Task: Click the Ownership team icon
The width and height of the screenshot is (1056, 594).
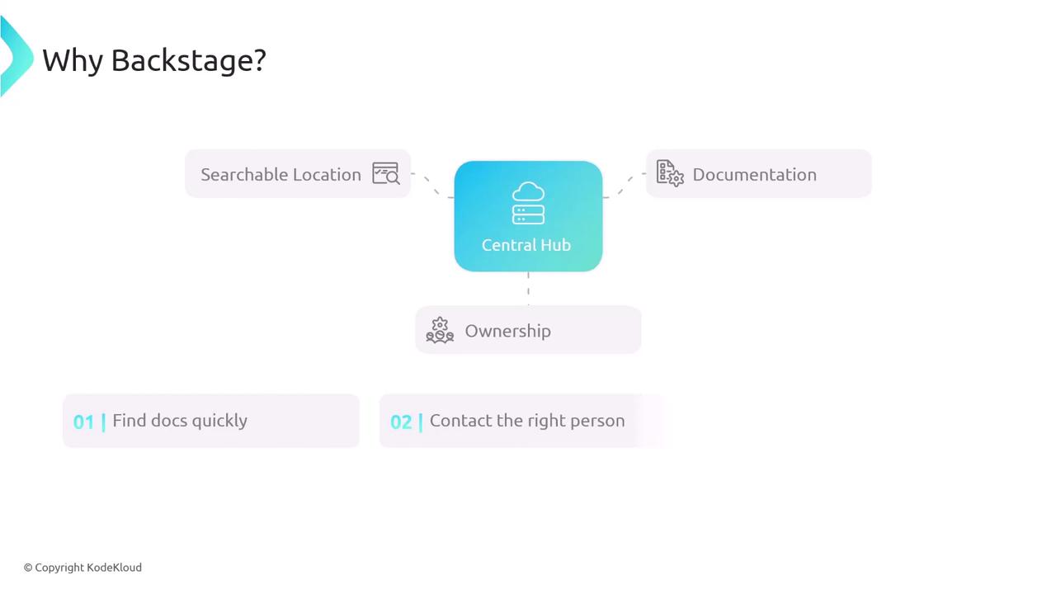Action: pyautogui.click(x=440, y=330)
